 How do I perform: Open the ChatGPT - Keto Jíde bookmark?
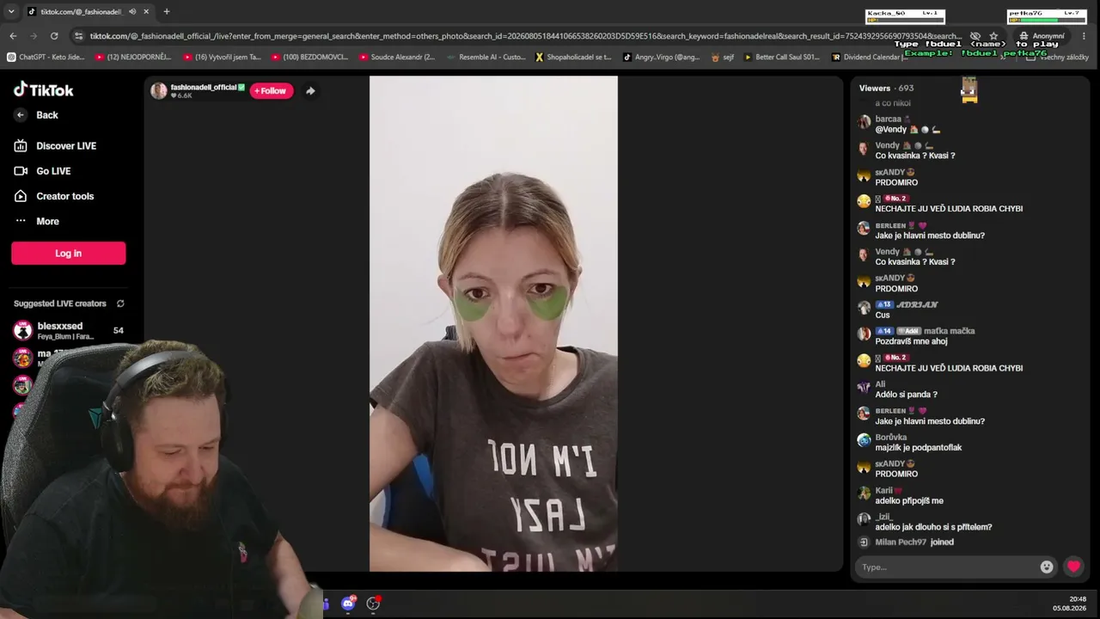click(x=46, y=58)
